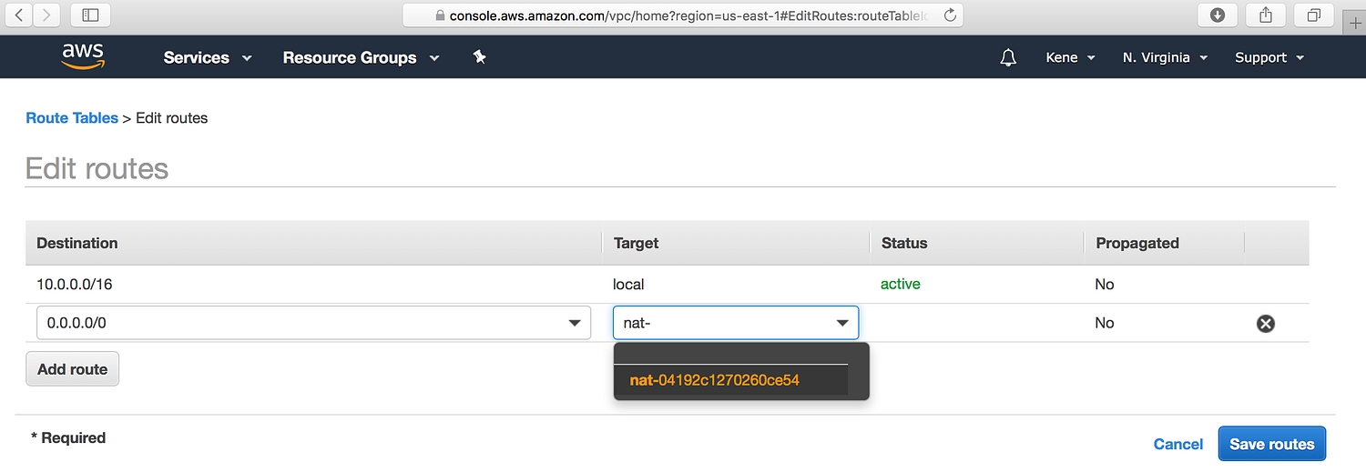1366x472 pixels.
Task: Toggle the Safari sidebar icon
Action: (90, 15)
